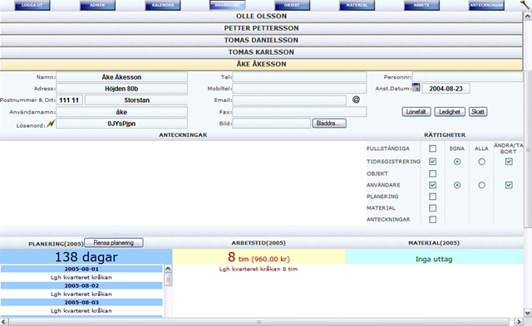Click the 138 dagar planning summary
This screenshot has height=326, width=532.
[86, 257]
